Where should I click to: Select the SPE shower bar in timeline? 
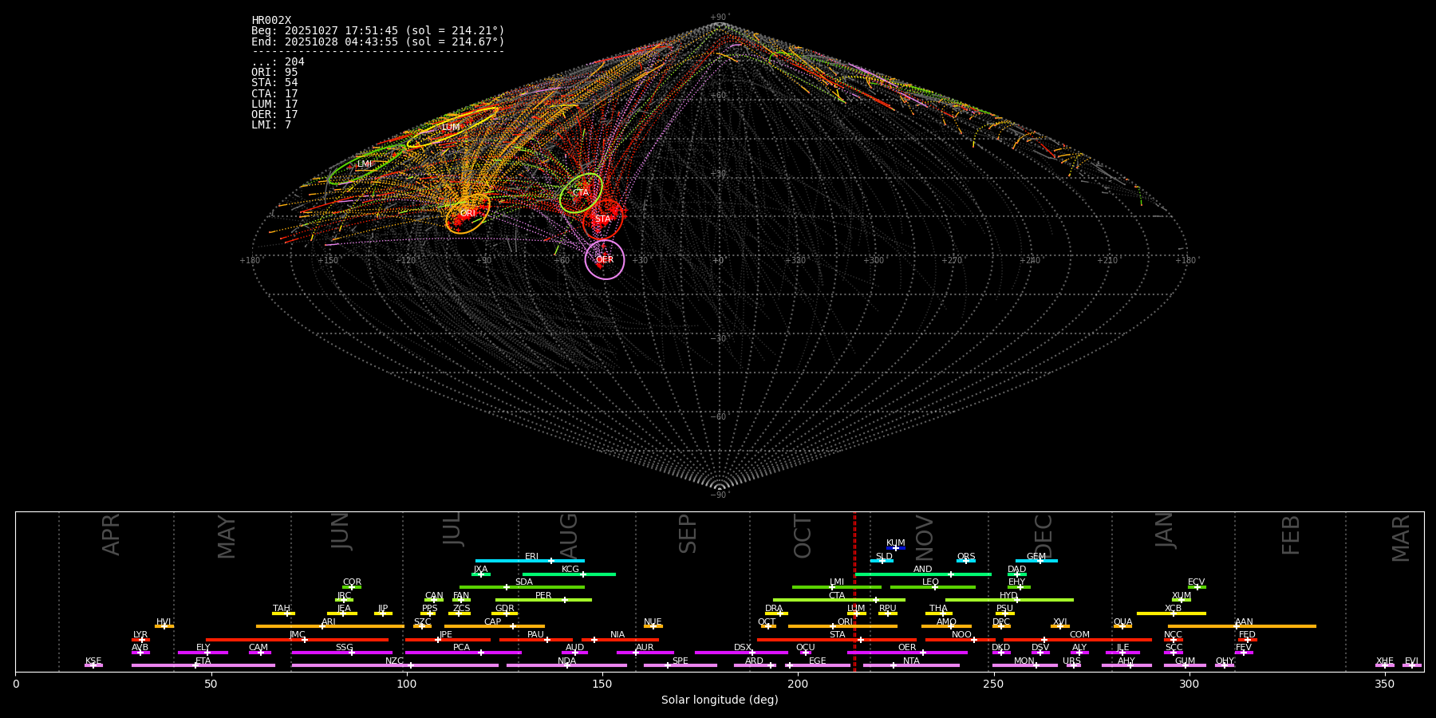tap(681, 665)
